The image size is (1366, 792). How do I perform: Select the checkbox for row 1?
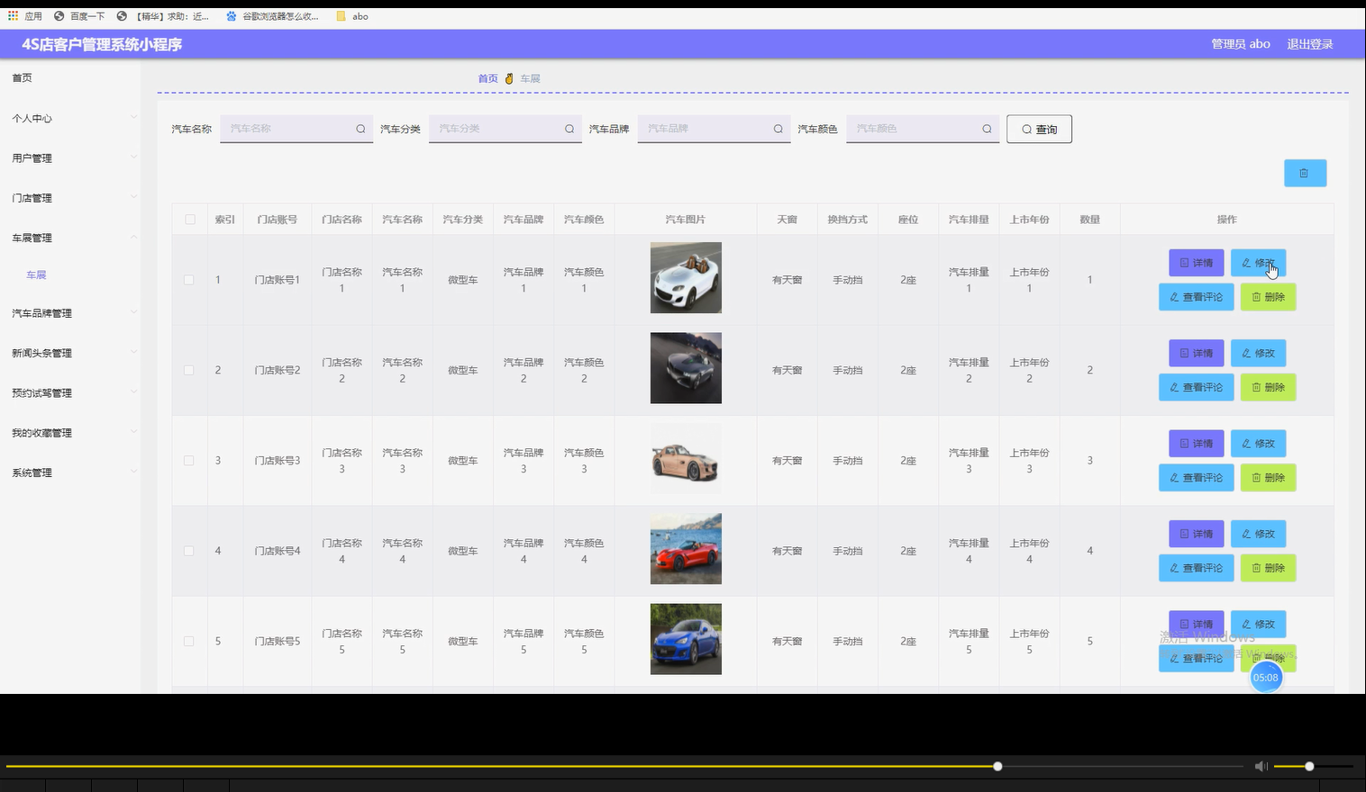(x=189, y=280)
